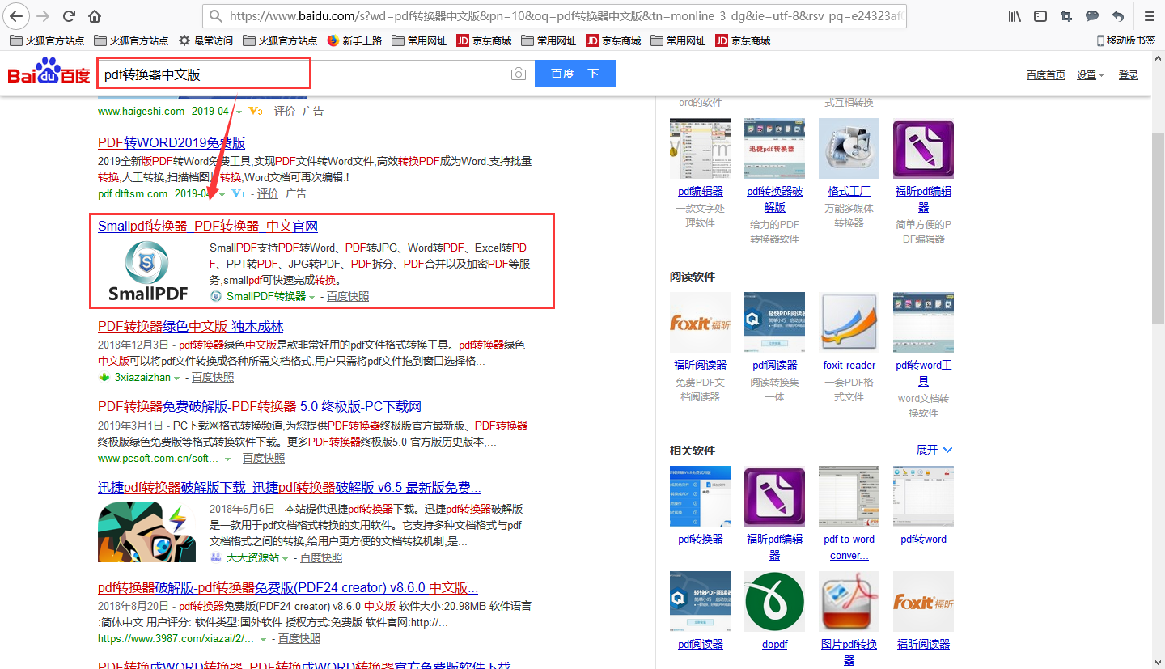Open dropdown arrow next to SmallPDF转换器 source
The width and height of the screenshot is (1165, 669).
click(312, 297)
